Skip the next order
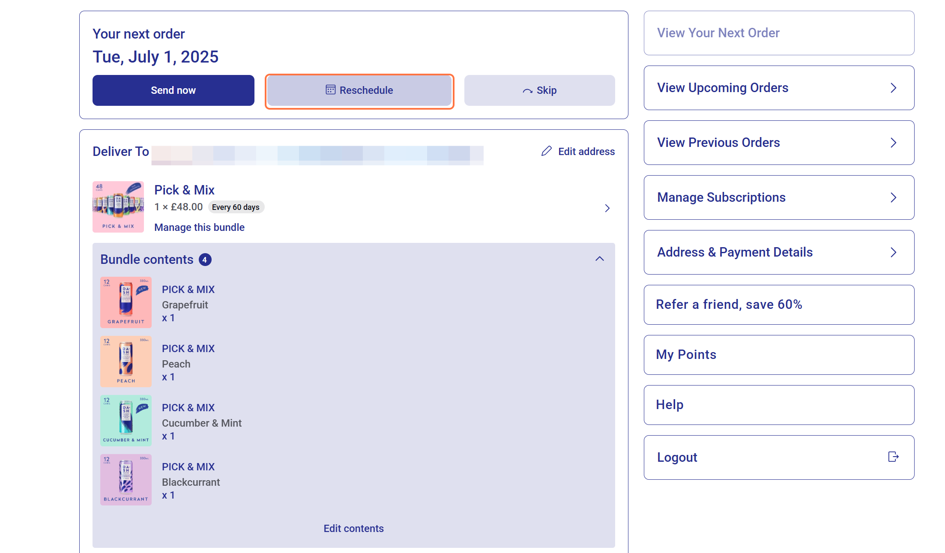This screenshot has height=553, width=945. click(x=539, y=90)
